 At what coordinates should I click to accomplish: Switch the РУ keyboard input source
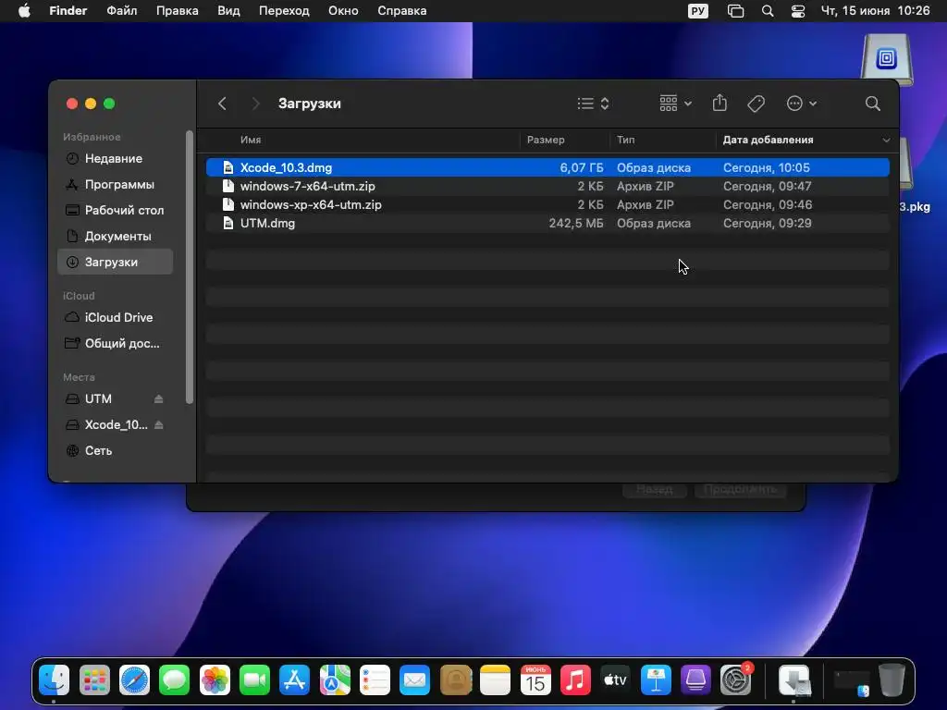697,11
